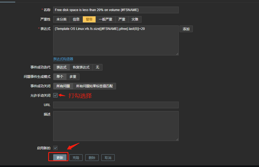259x167 pixels.
Task: Click inside the 表达式 expression textarea
Action: tap(116, 40)
